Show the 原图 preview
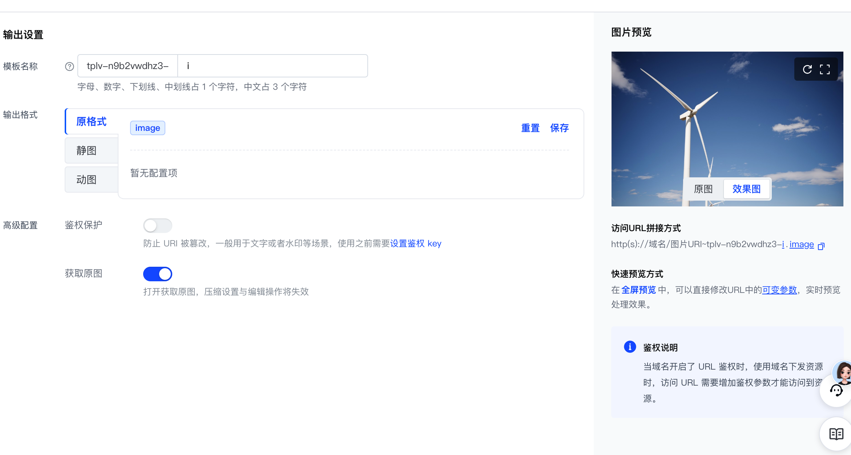This screenshot has height=455, width=851. point(703,189)
